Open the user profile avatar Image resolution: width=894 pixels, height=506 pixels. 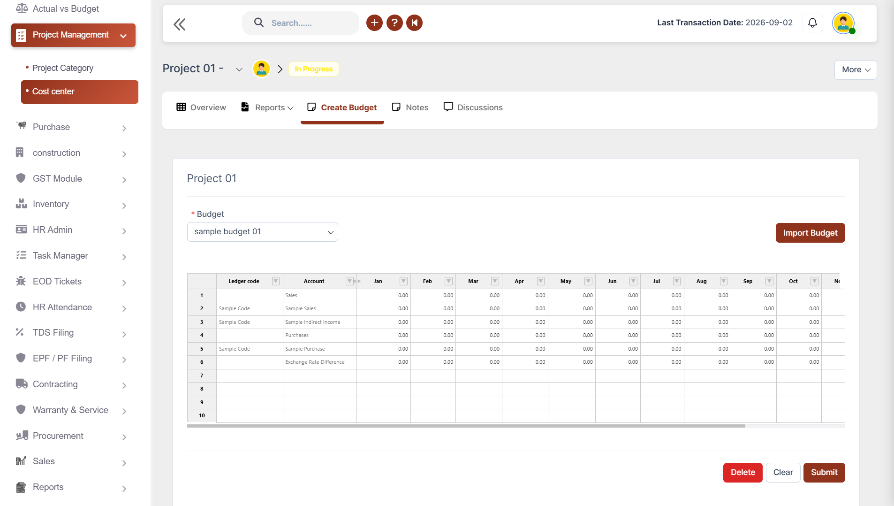pyautogui.click(x=843, y=23)
